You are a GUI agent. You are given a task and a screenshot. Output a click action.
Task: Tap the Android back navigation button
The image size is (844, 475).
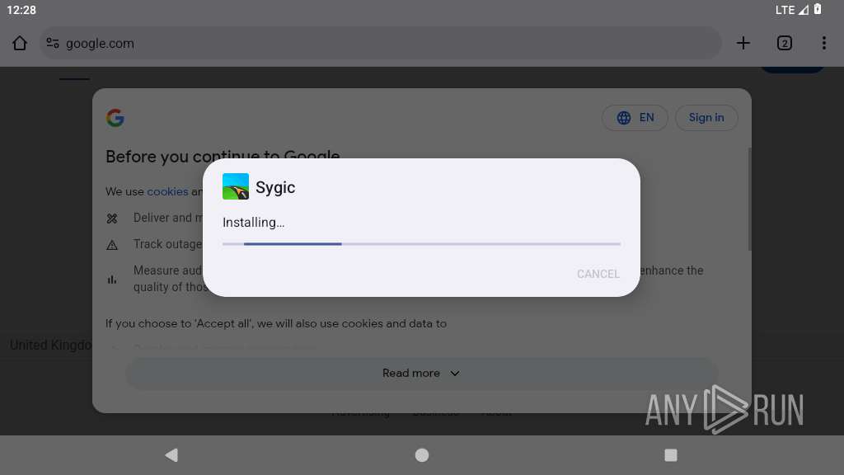tap(171, 455)
